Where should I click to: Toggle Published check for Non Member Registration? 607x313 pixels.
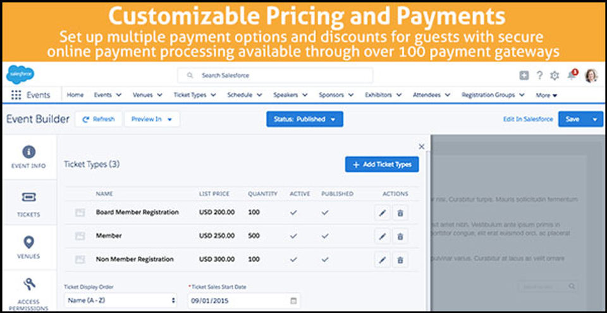(x=325, y=259)
